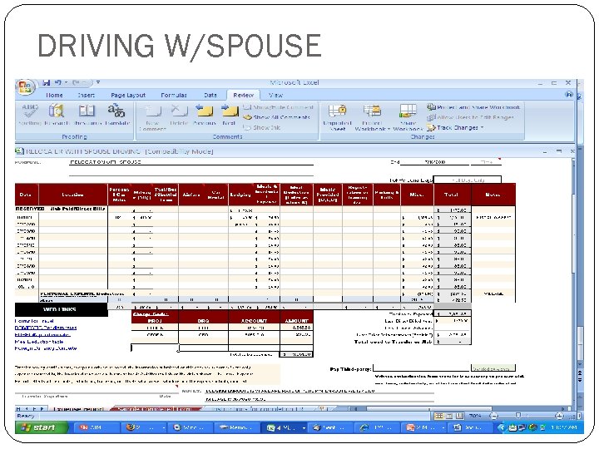
Task: Open the Protect Workbook dropdown
Action: tap(372, 117)
